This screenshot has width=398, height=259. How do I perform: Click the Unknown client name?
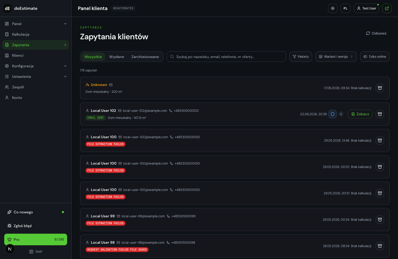coord(99,85)
